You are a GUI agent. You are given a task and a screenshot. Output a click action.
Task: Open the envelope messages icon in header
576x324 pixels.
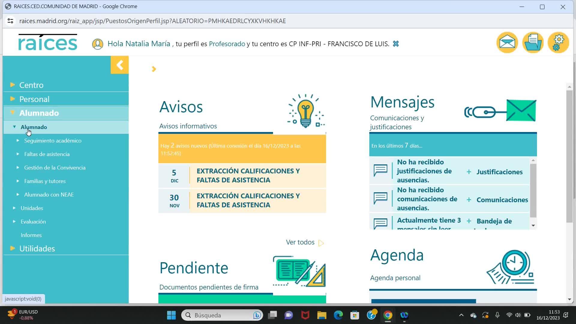pyautogui.click(x=507, y=43)
